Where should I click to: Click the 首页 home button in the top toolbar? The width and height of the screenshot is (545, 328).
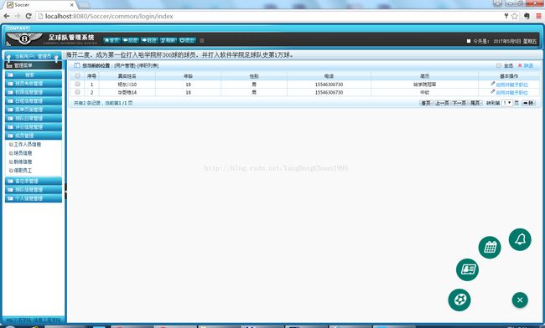click(112, 40)
